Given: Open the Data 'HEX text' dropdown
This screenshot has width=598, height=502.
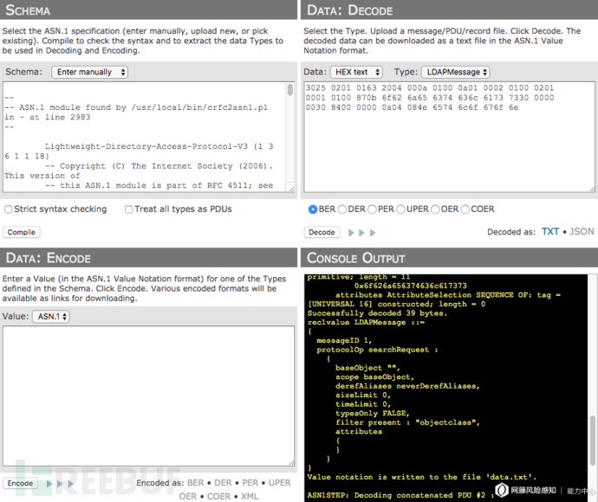Looking at the screenshot, I should pyautogui.click(x=355, y=72).
